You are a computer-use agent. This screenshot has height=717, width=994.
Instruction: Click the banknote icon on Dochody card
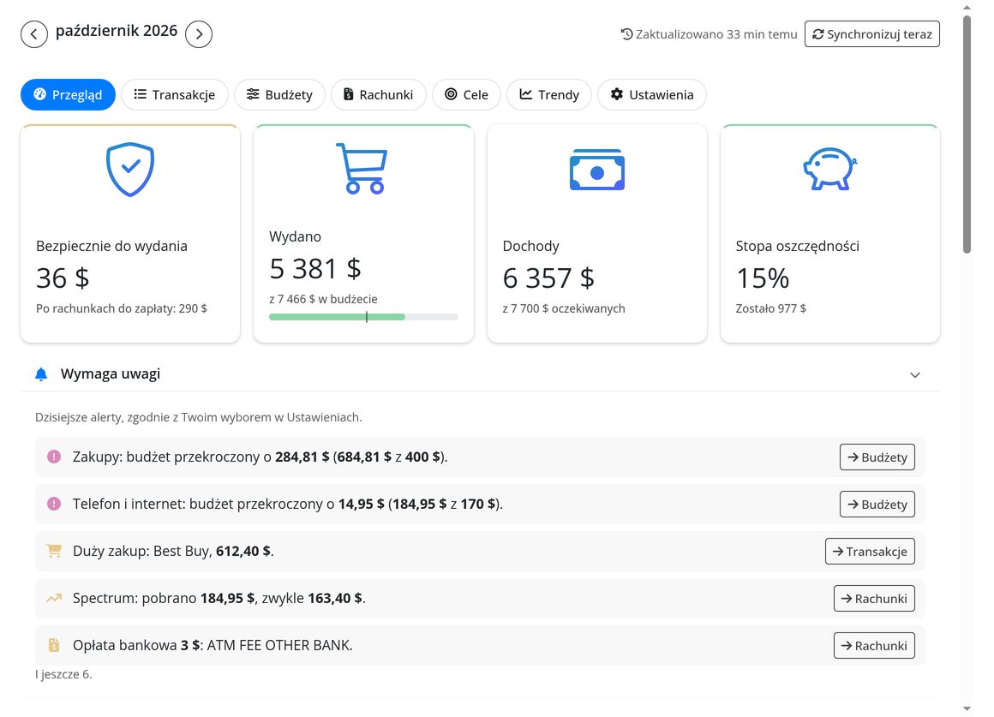597,170
